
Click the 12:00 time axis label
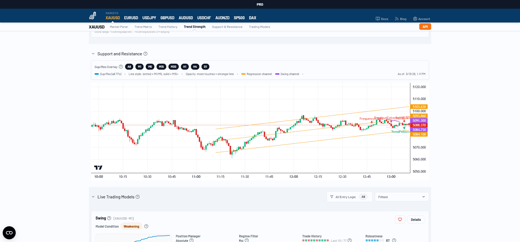[x=294, y=176]
